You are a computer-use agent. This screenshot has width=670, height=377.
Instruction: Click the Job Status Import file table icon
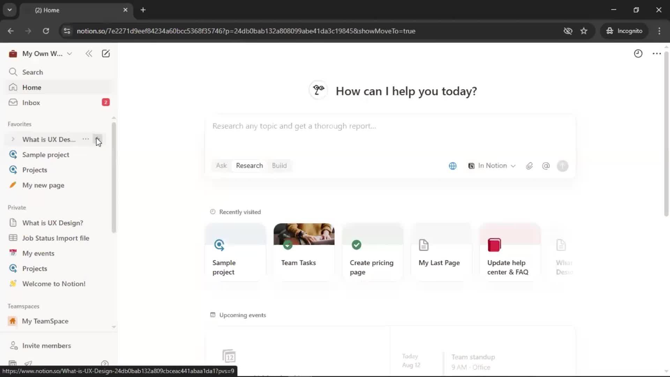click(x=13, y=238)
